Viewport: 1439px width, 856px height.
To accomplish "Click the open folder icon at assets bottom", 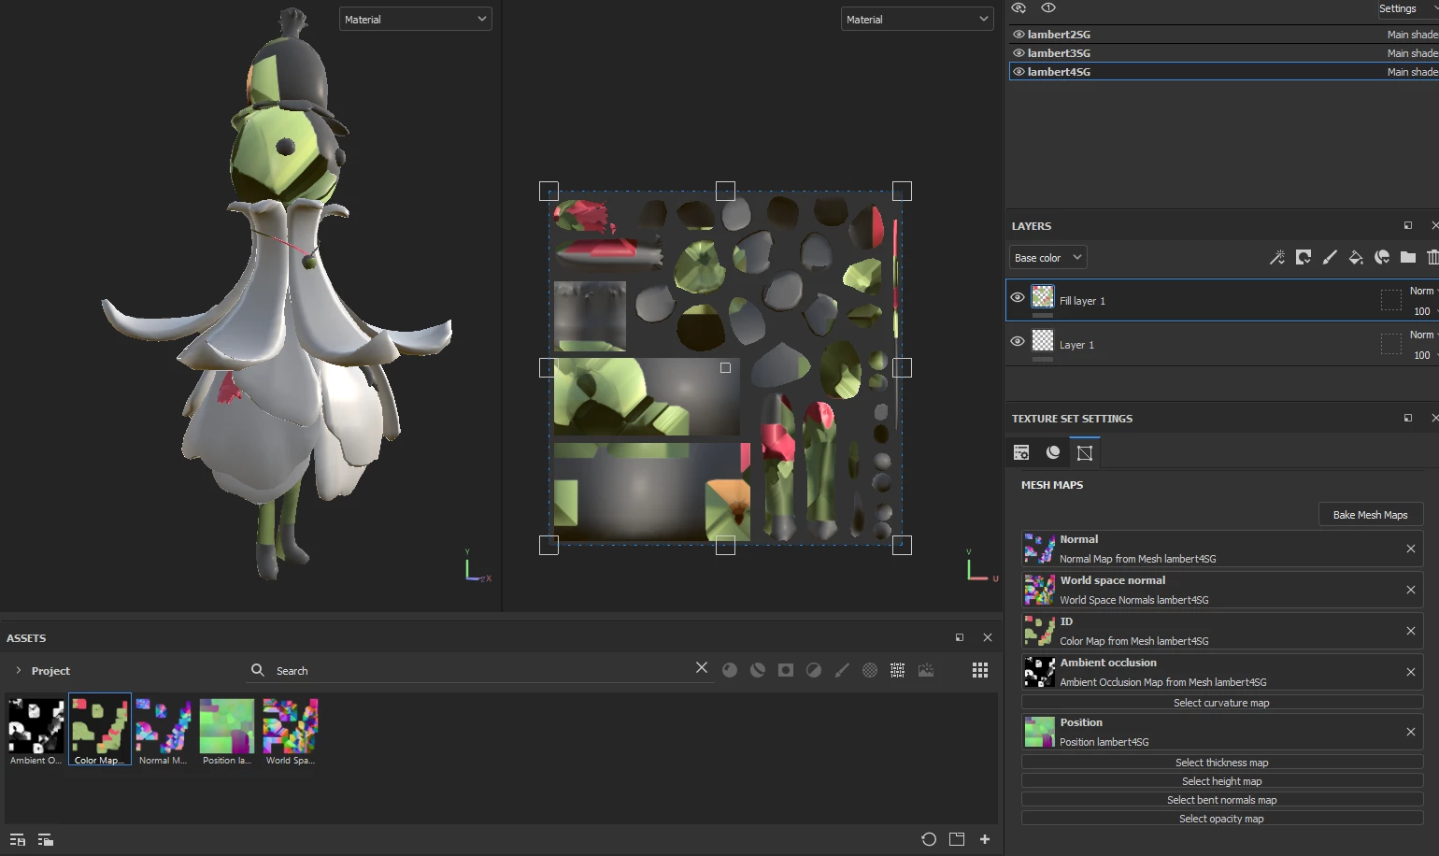I will (x=957, y=839).
